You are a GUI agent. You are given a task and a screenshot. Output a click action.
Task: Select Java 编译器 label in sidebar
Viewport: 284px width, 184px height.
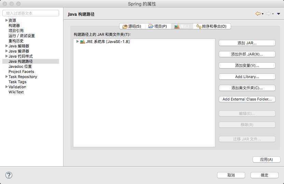19,51
